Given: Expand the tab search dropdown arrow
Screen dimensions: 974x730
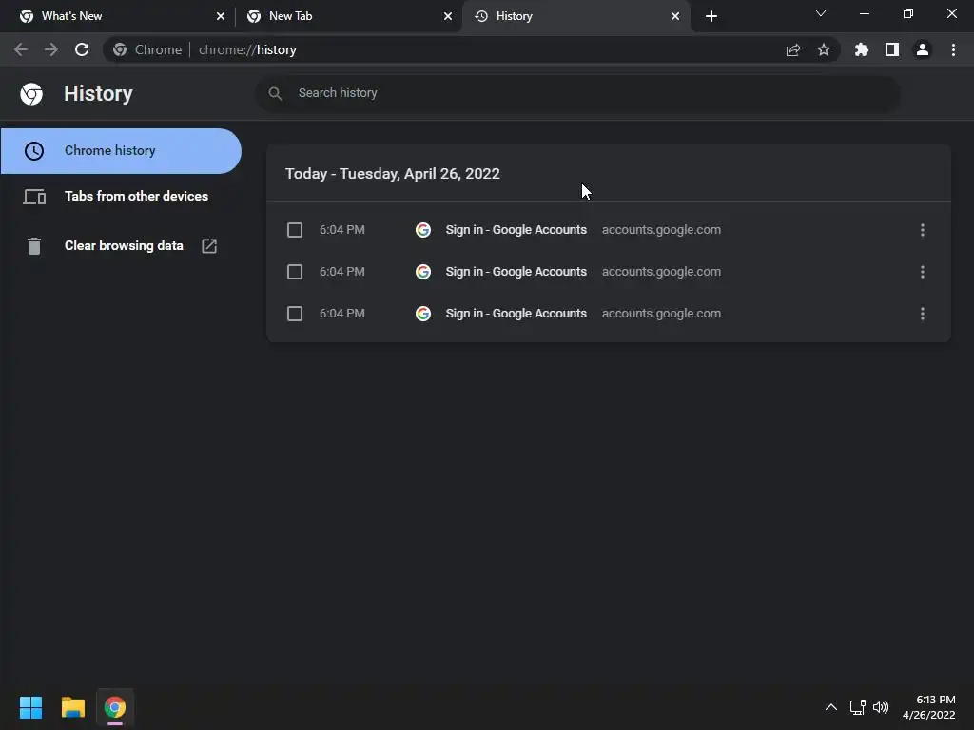Looking at the screenshot, I should point(821,14).
